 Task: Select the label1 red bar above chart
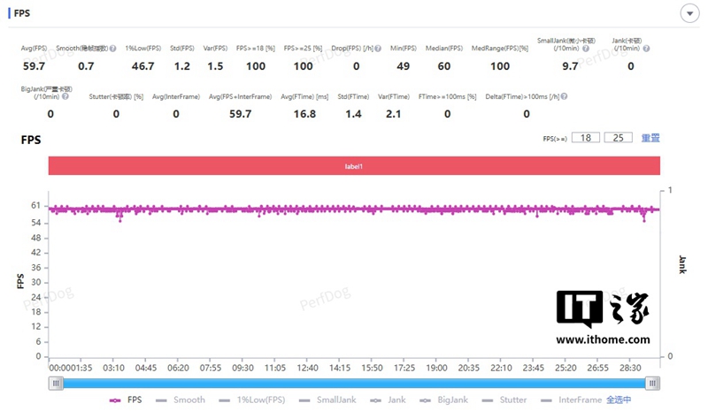(x=354, y=166)
